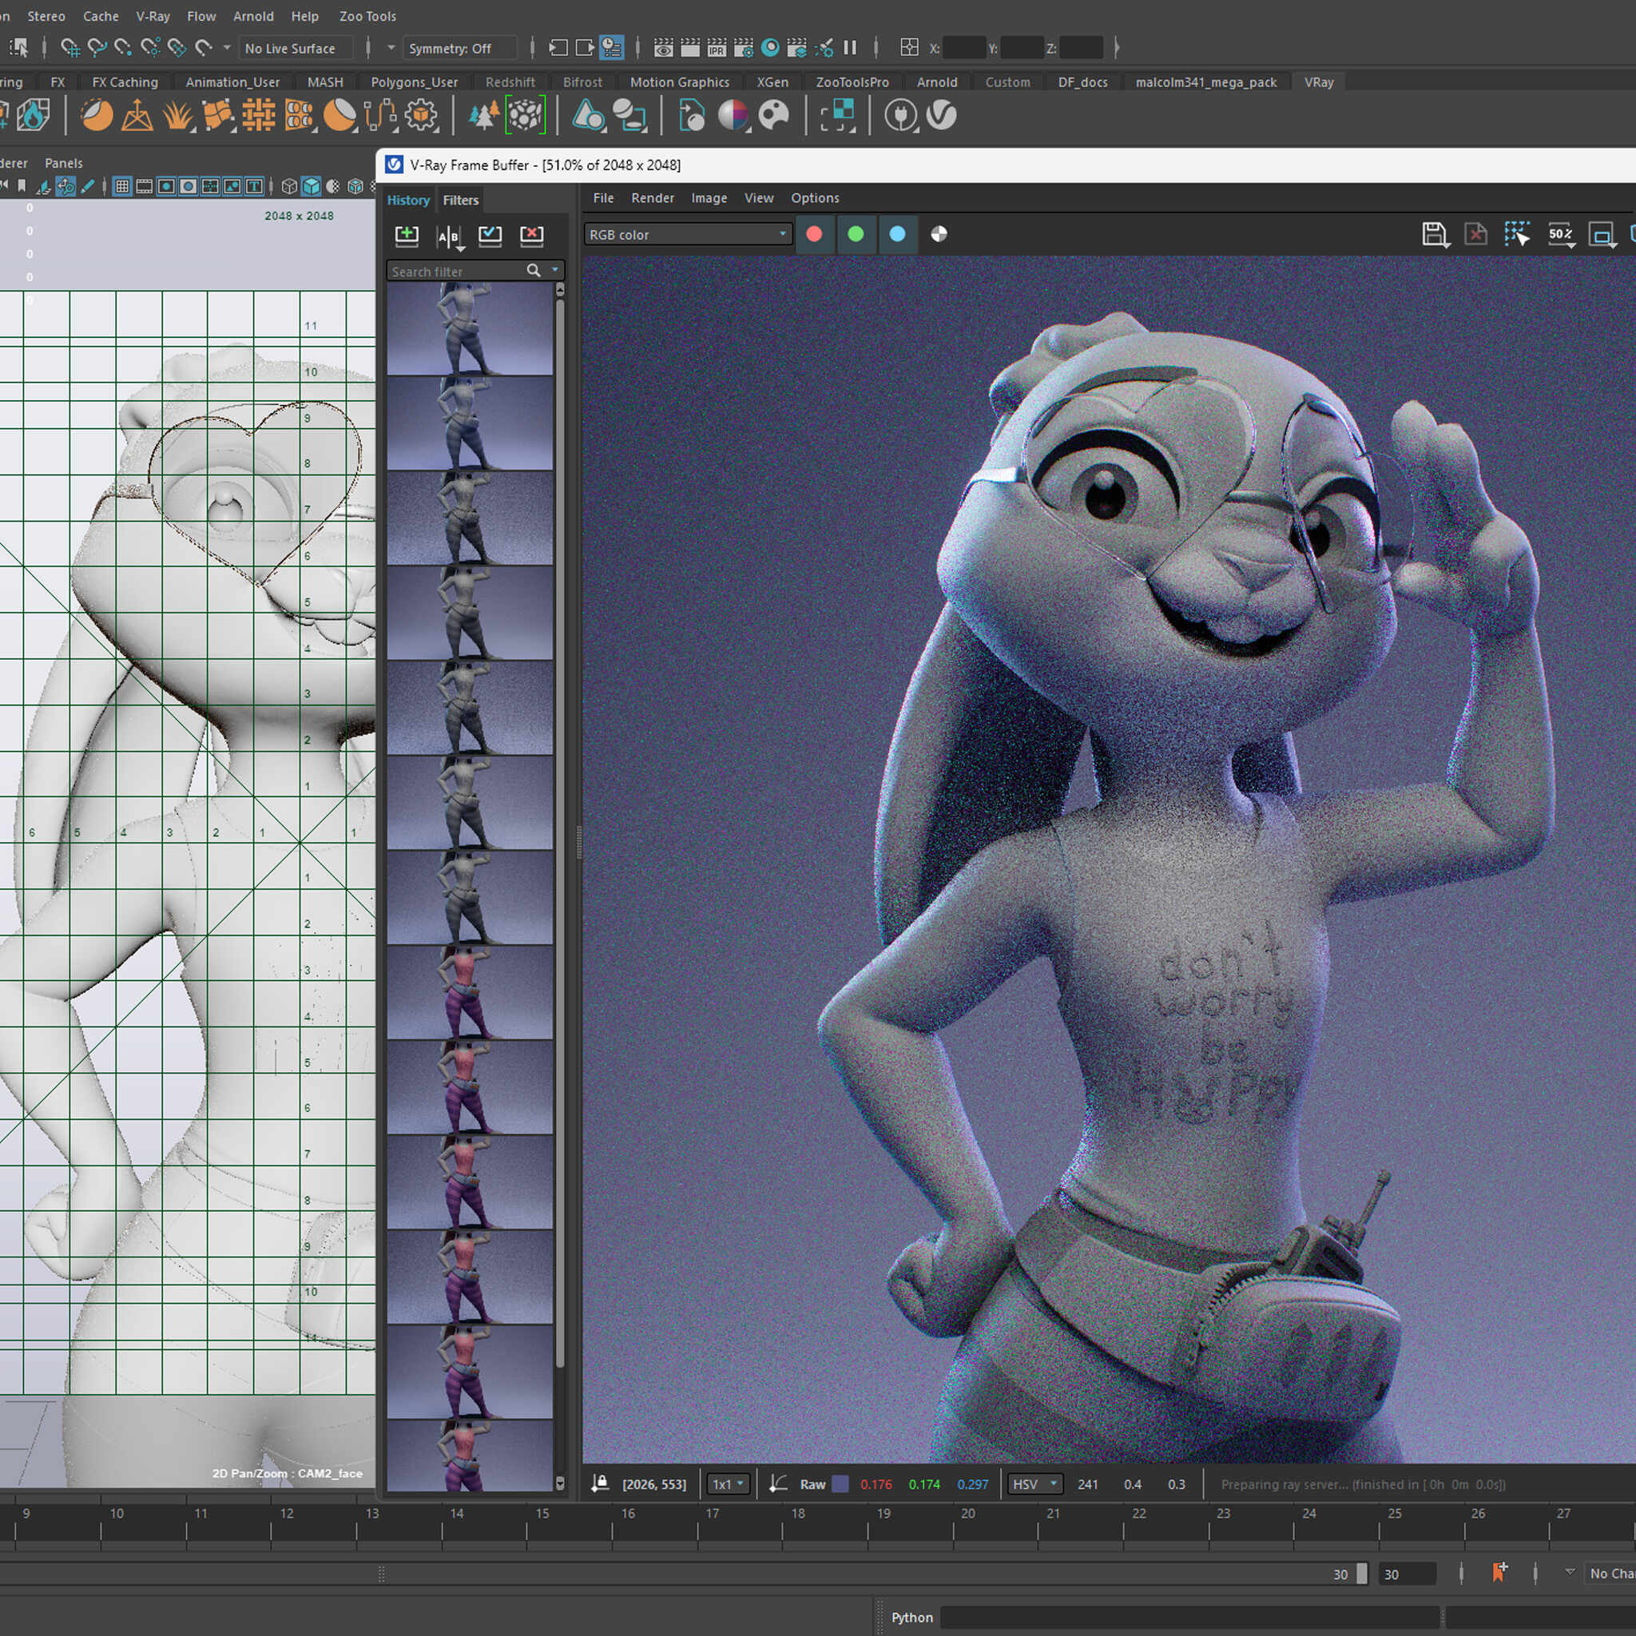Click the 50% zoom button

tap(1561, 235)
